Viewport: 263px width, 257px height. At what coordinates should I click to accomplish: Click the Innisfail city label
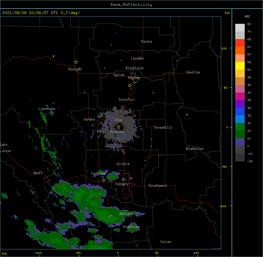pos(127,100)
